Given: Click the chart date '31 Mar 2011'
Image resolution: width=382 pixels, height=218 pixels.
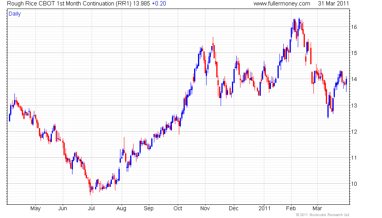Looking at the screenshot, I should point(334,4).
